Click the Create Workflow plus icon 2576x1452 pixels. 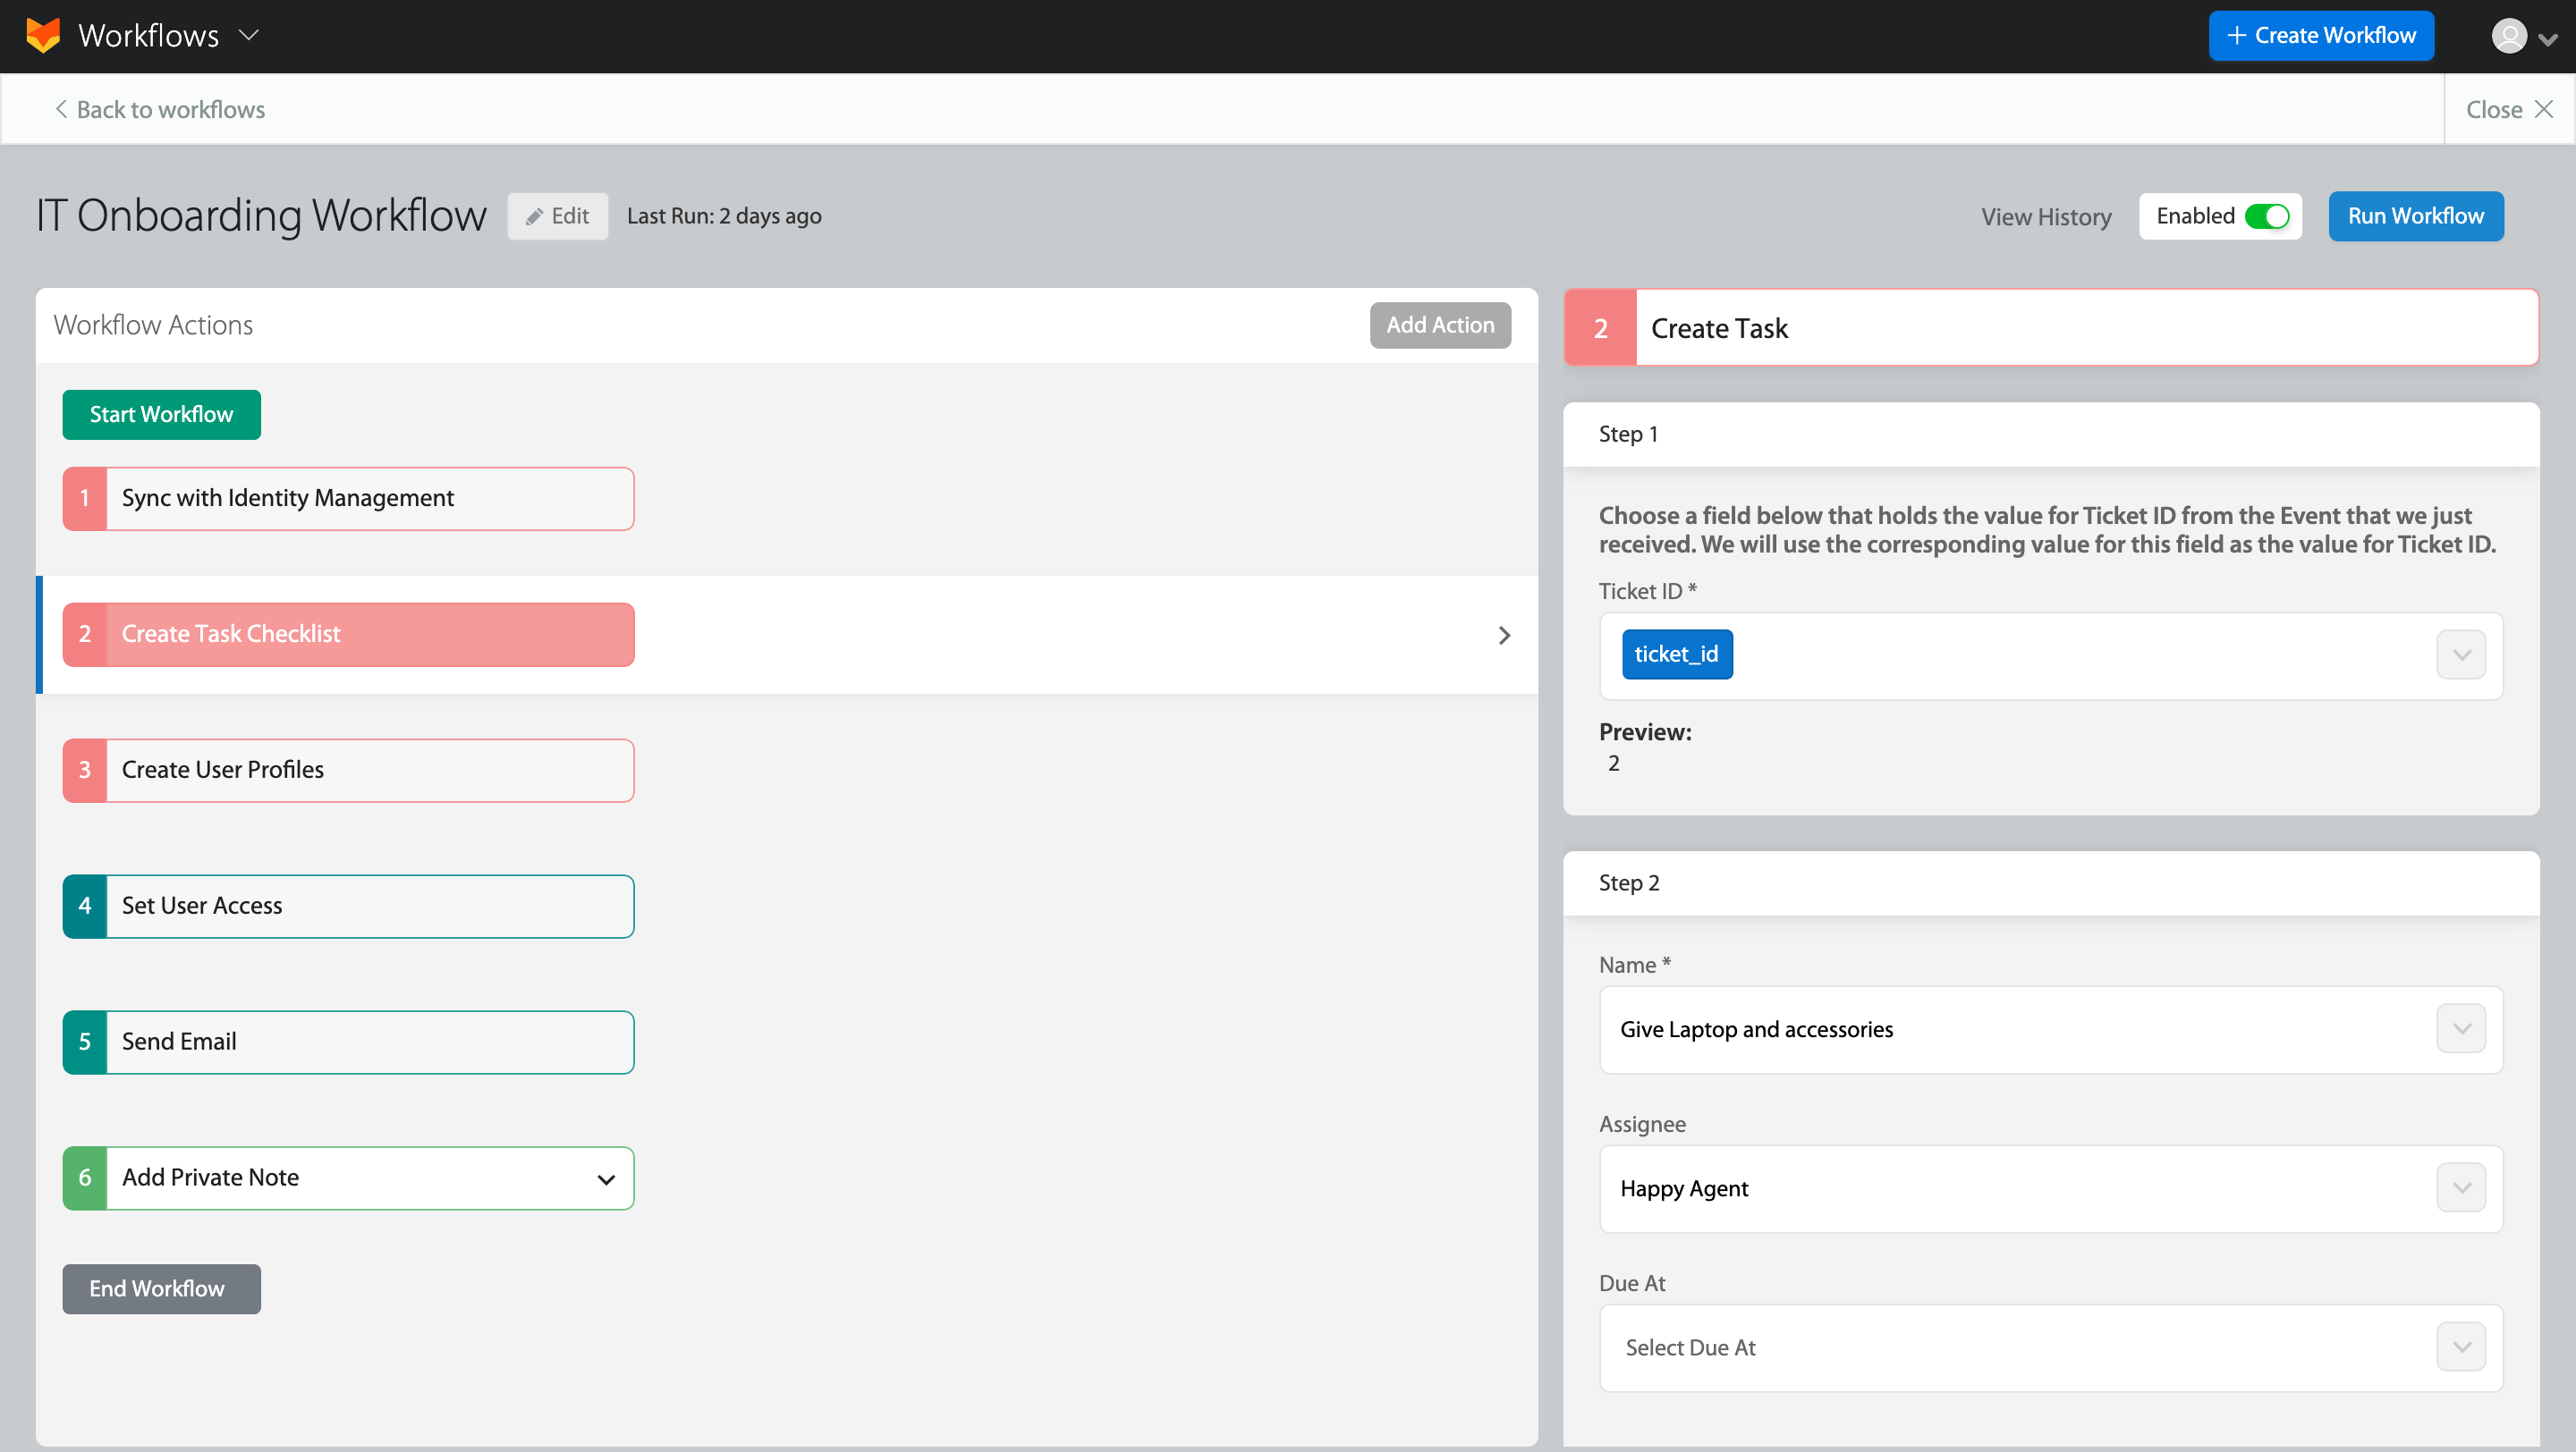click(2243, 34)
